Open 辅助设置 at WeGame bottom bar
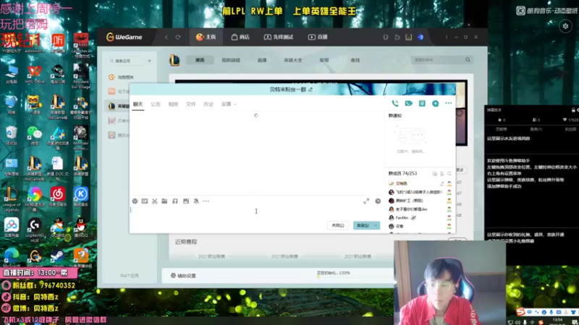 tap(184, 276)
